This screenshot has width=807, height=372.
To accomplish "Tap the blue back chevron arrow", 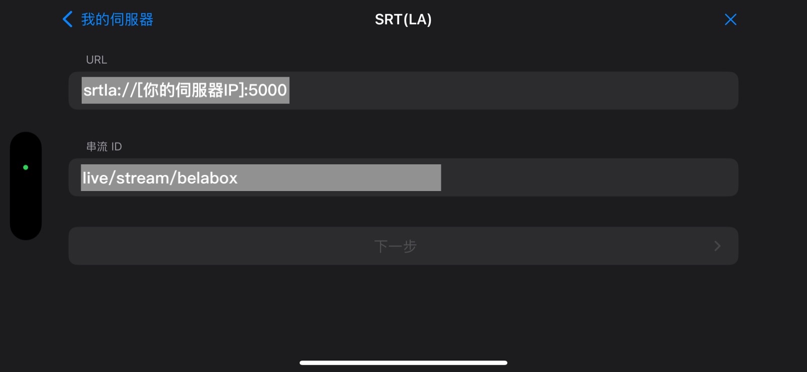I will [68, 20].
